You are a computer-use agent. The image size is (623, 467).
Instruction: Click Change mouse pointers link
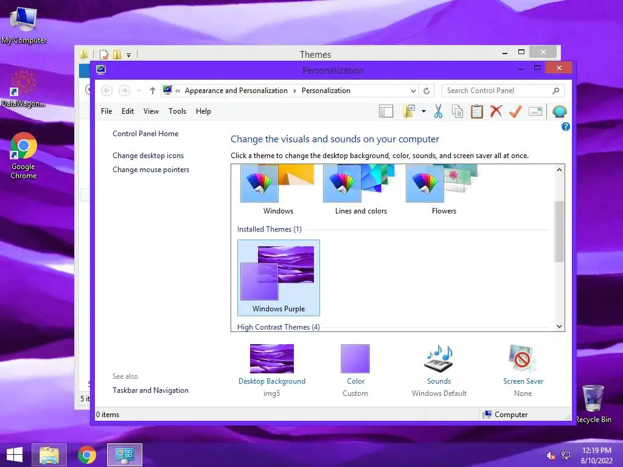151,170
